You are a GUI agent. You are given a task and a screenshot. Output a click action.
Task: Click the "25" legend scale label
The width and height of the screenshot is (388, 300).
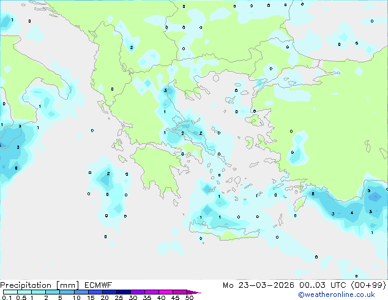(119, 298)
